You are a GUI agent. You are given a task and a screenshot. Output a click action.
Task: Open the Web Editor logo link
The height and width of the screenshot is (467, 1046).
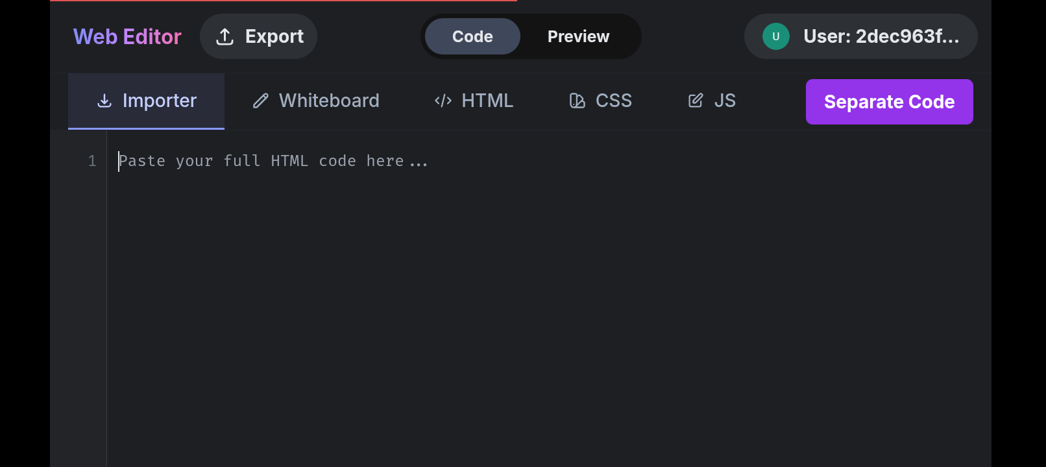click(127, 37)
